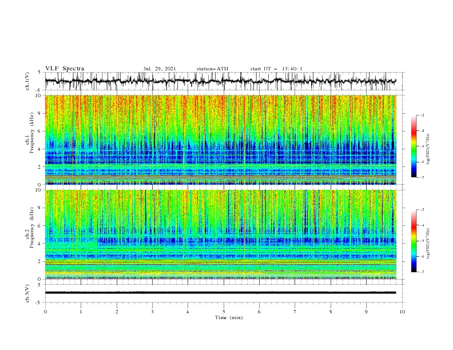The width and height of the screenshot is (453, 350).
Task: Click the "Time (min)" axis title
Action: point(229,317)
